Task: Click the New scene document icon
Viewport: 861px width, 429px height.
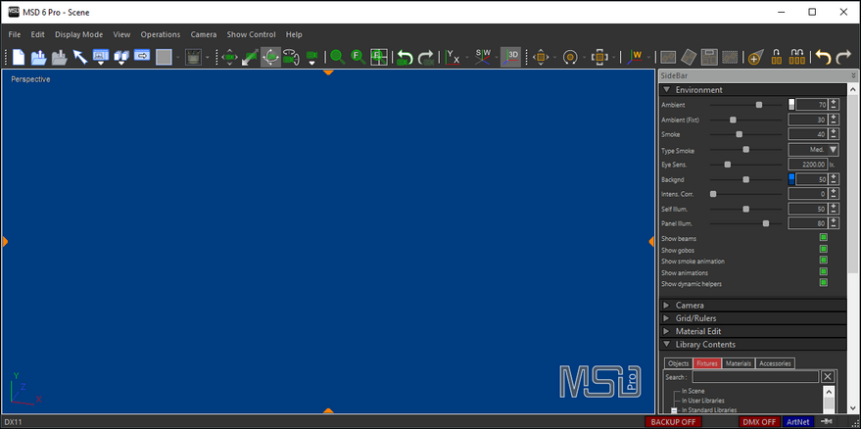Action: point(20,57)
